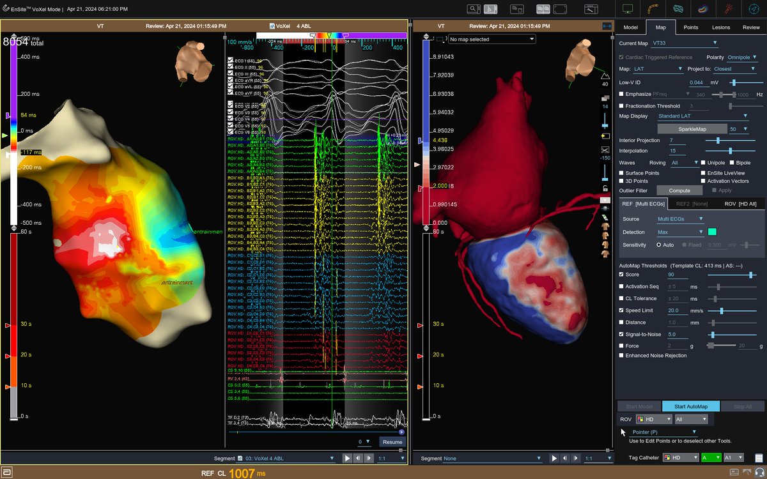Play the right map segment
The height and width of the screenshot is (479, 767).
point(554,458)
